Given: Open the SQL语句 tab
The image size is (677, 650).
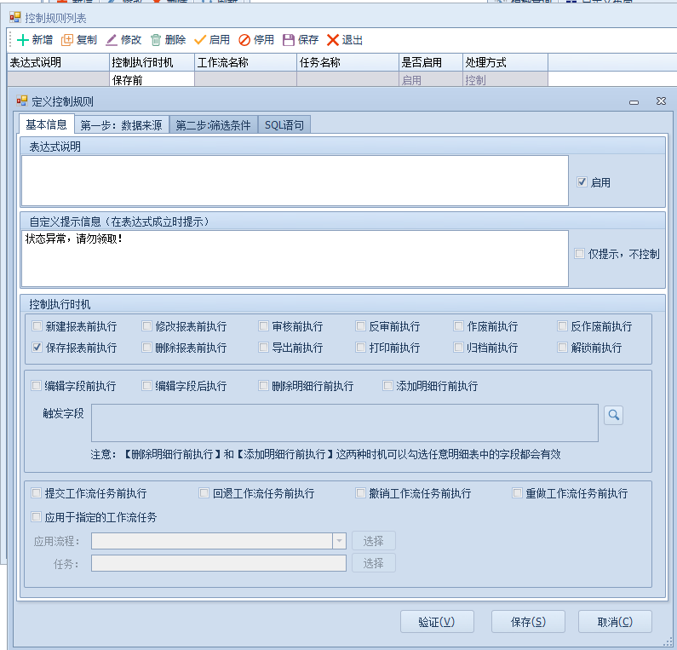Looking at the screenshot, I should [284, 125].
